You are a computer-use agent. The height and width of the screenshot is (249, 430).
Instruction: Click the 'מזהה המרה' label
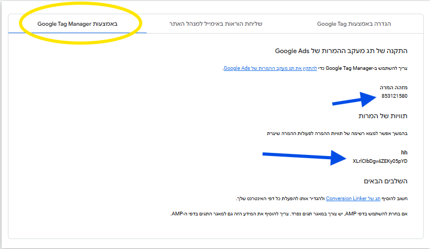[394, 88]
